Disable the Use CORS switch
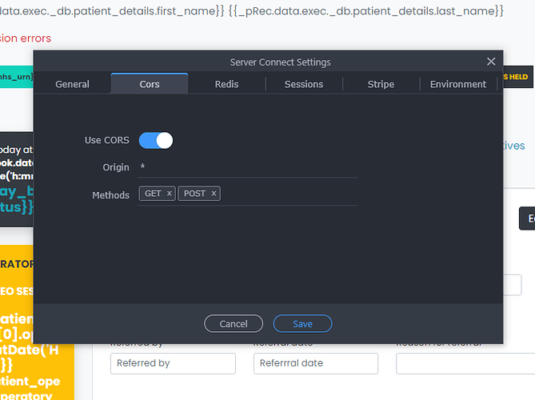535x400 pixels. pyautogui.click(x=156, y=141)
